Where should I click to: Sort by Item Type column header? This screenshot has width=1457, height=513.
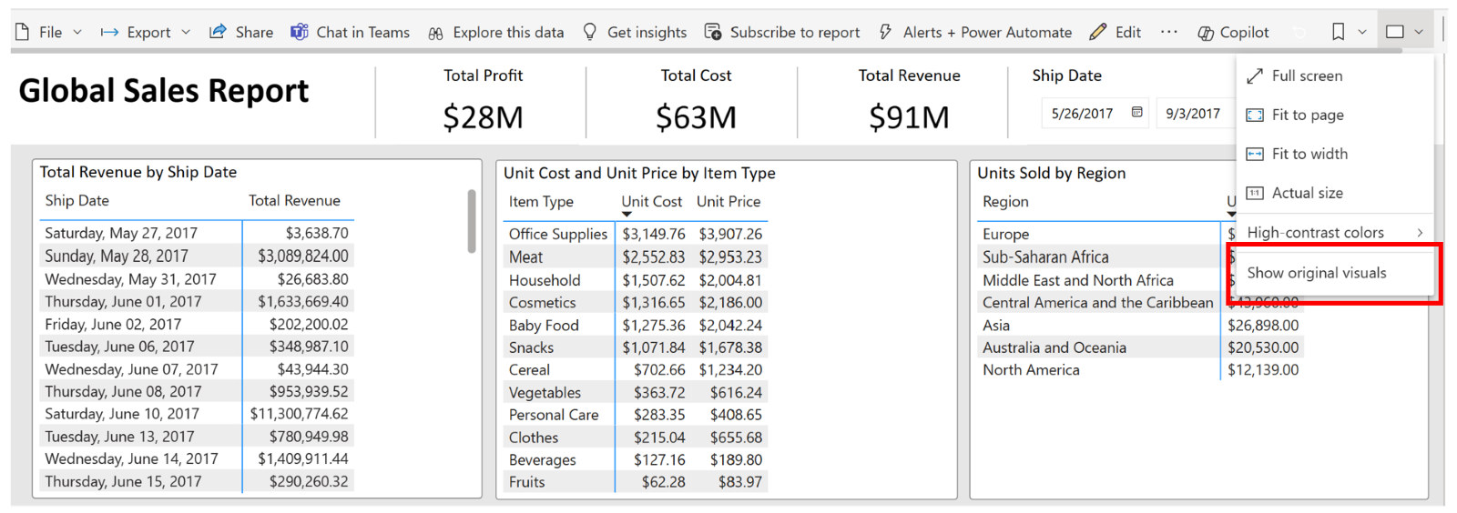(541, 201)
